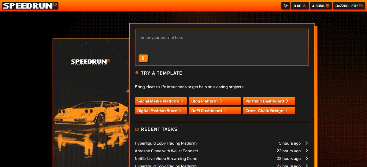The height and width of the screenshot is (167, 367).
Task: Select the Social Media Platform template
Action: 161,101
